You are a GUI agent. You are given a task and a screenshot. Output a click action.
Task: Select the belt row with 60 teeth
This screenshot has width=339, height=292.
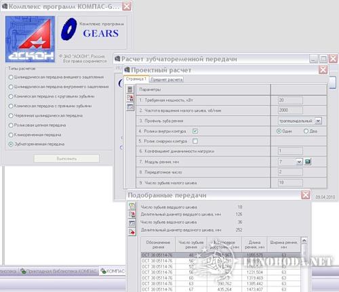tap(221, 278)
